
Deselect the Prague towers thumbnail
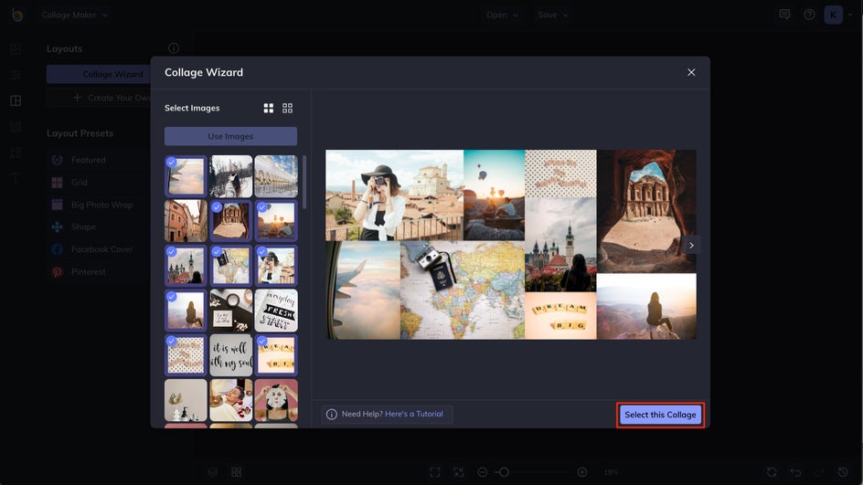(x=186, y=266)
